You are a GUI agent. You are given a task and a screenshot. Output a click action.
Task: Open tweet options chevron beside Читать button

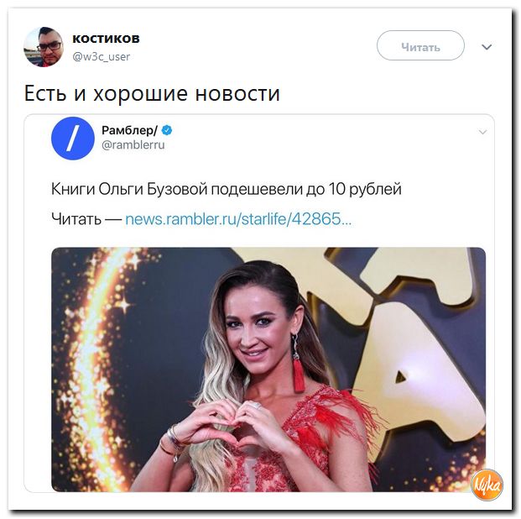(x=487, y=47)
